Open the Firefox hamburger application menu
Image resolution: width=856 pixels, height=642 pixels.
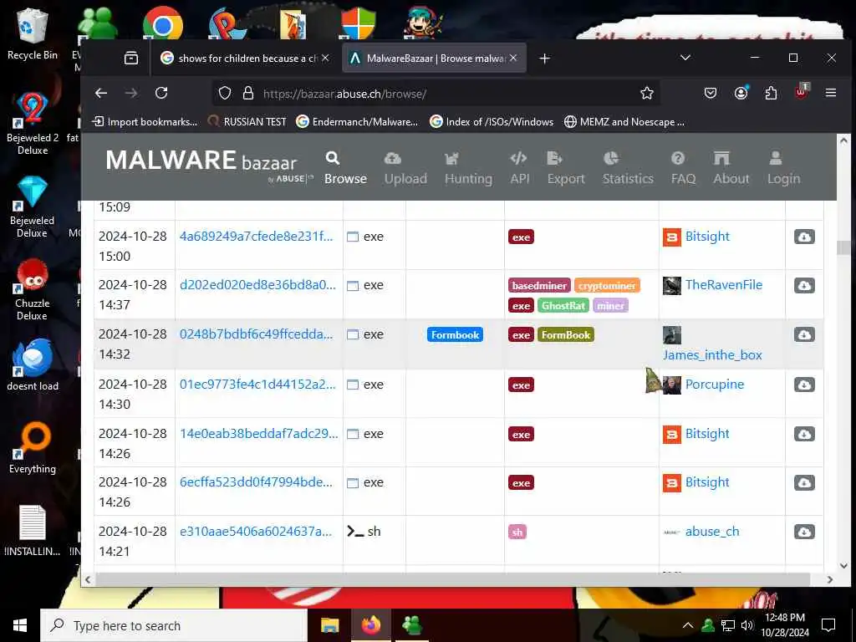pyautogui.click(x=831, y=94)
